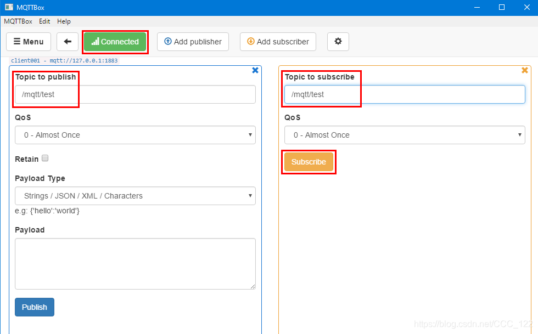This screenshot has width=538, height=334.
Task: Click the blue Publish button
Action: (35, 307)
